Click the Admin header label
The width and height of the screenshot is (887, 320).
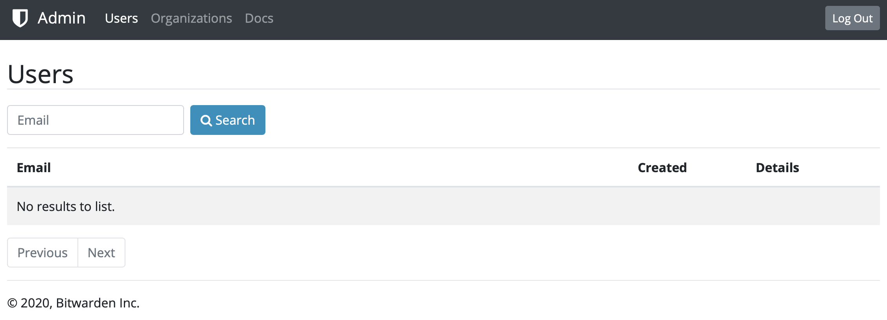61,18
